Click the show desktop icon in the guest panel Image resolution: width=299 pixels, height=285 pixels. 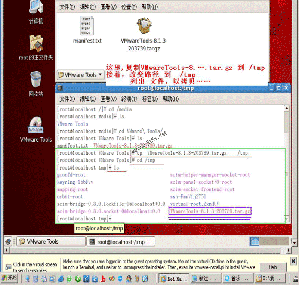tap(8, 242)
